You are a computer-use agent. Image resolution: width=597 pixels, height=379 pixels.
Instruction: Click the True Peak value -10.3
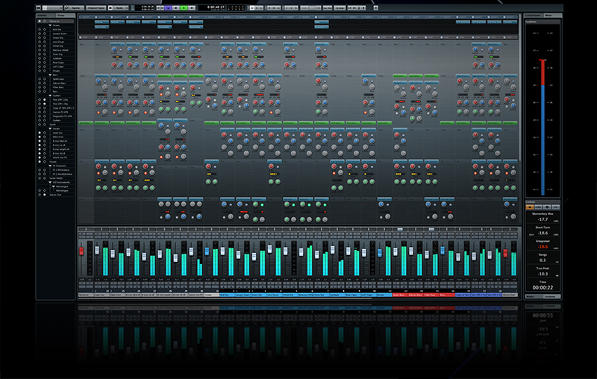coord(543,274)
